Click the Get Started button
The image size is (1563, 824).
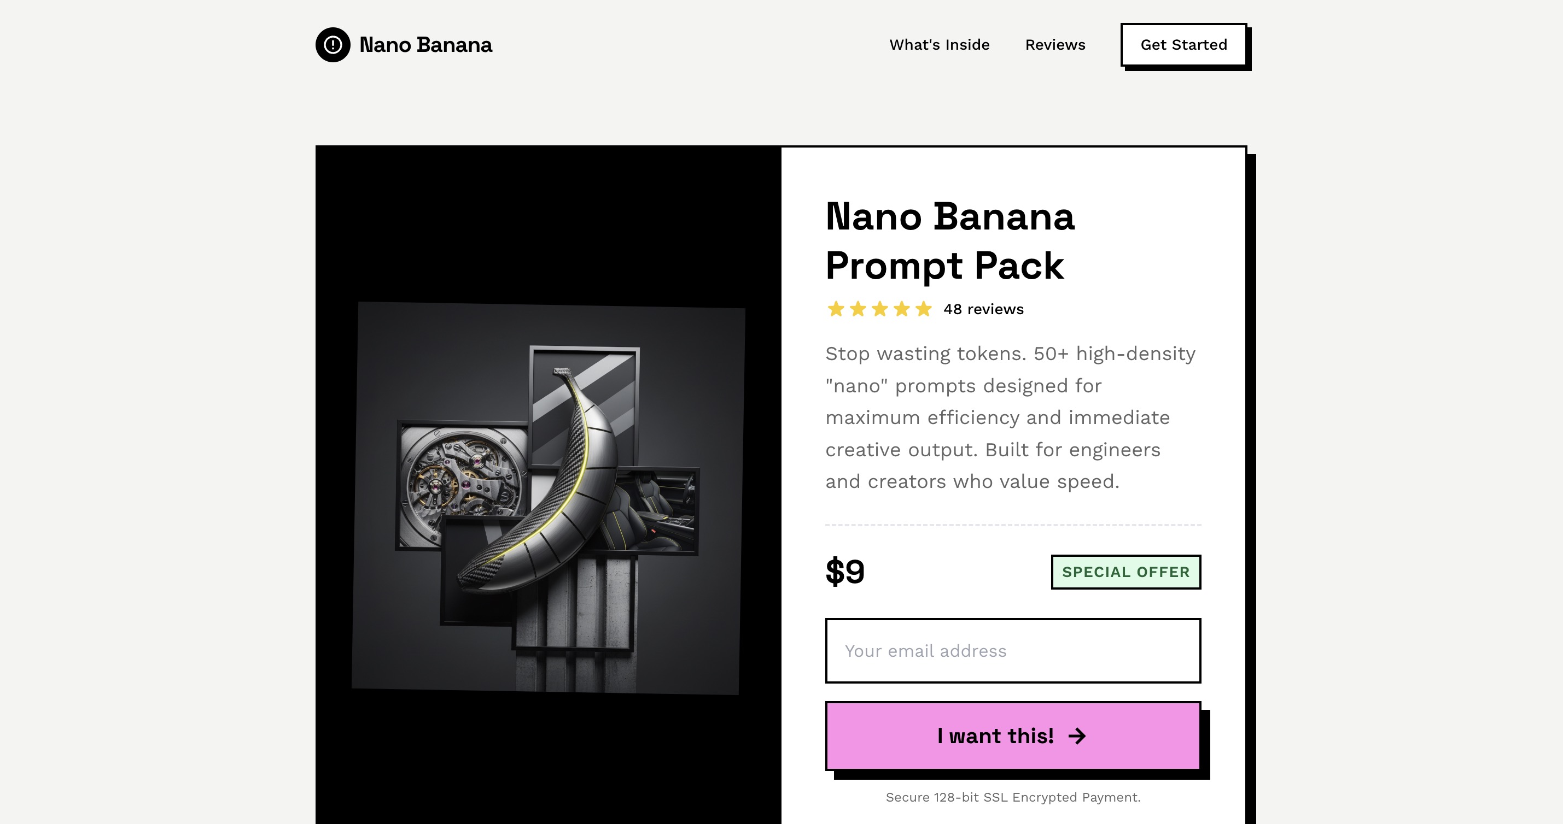(x=1183, y=44)
